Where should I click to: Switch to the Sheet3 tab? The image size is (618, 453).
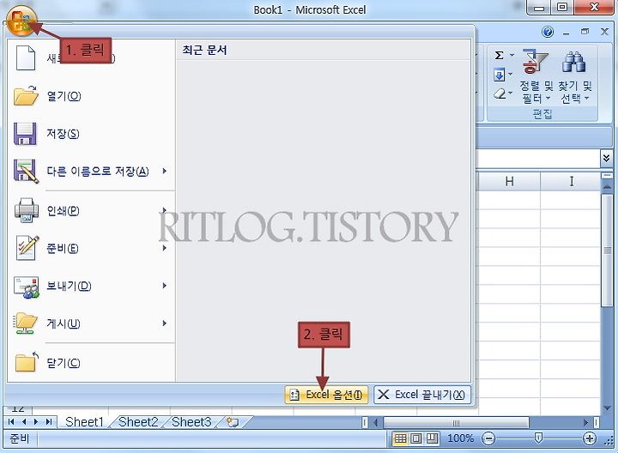click(191, 422)
